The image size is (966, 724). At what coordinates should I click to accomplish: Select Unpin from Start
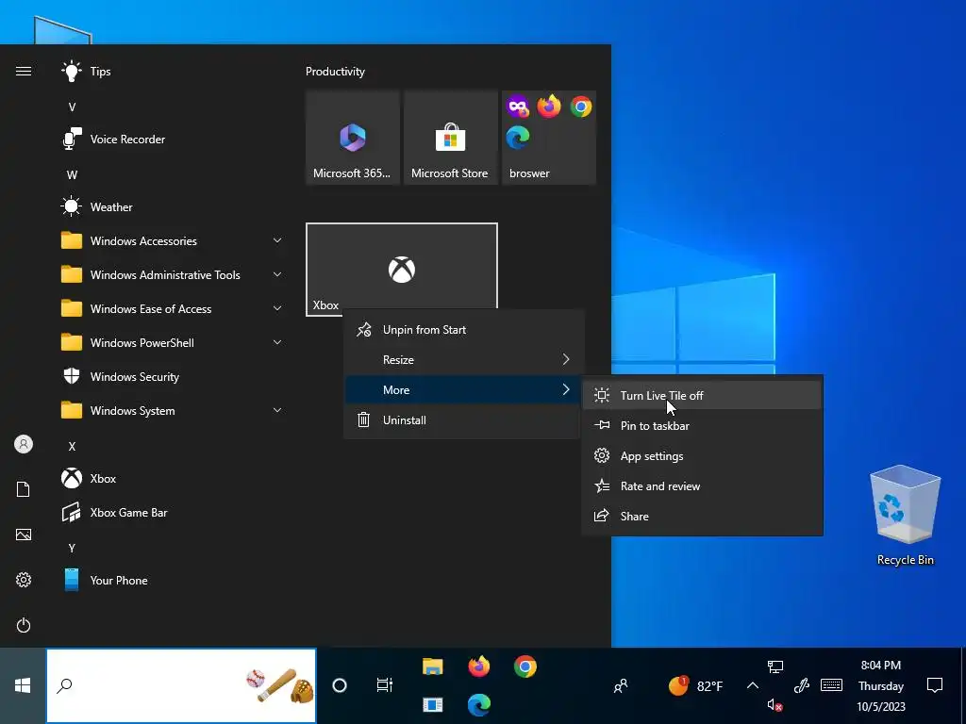pyautogui.click(x=462, y=329)
